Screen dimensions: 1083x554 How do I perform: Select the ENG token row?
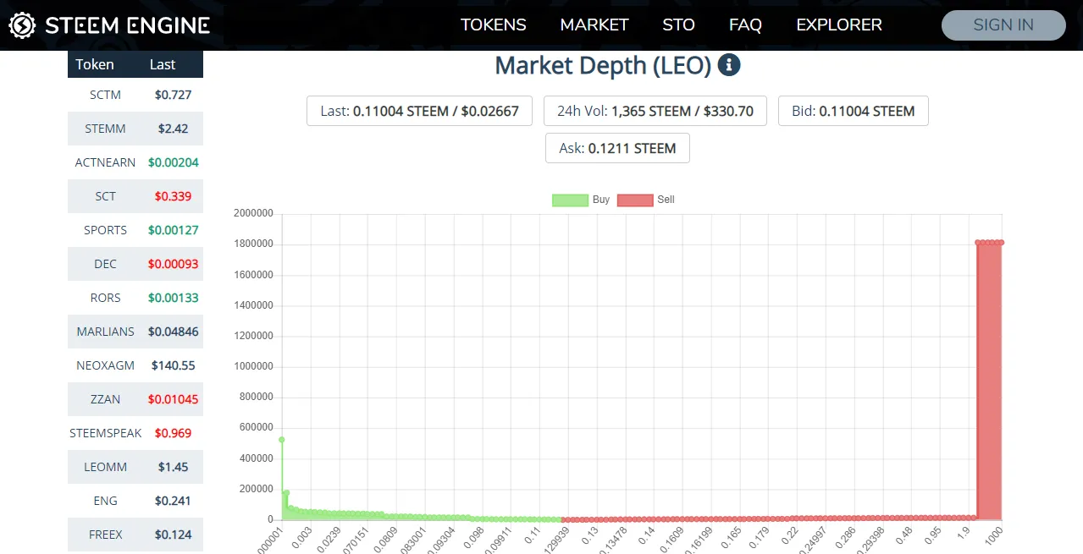click(135, 501)
